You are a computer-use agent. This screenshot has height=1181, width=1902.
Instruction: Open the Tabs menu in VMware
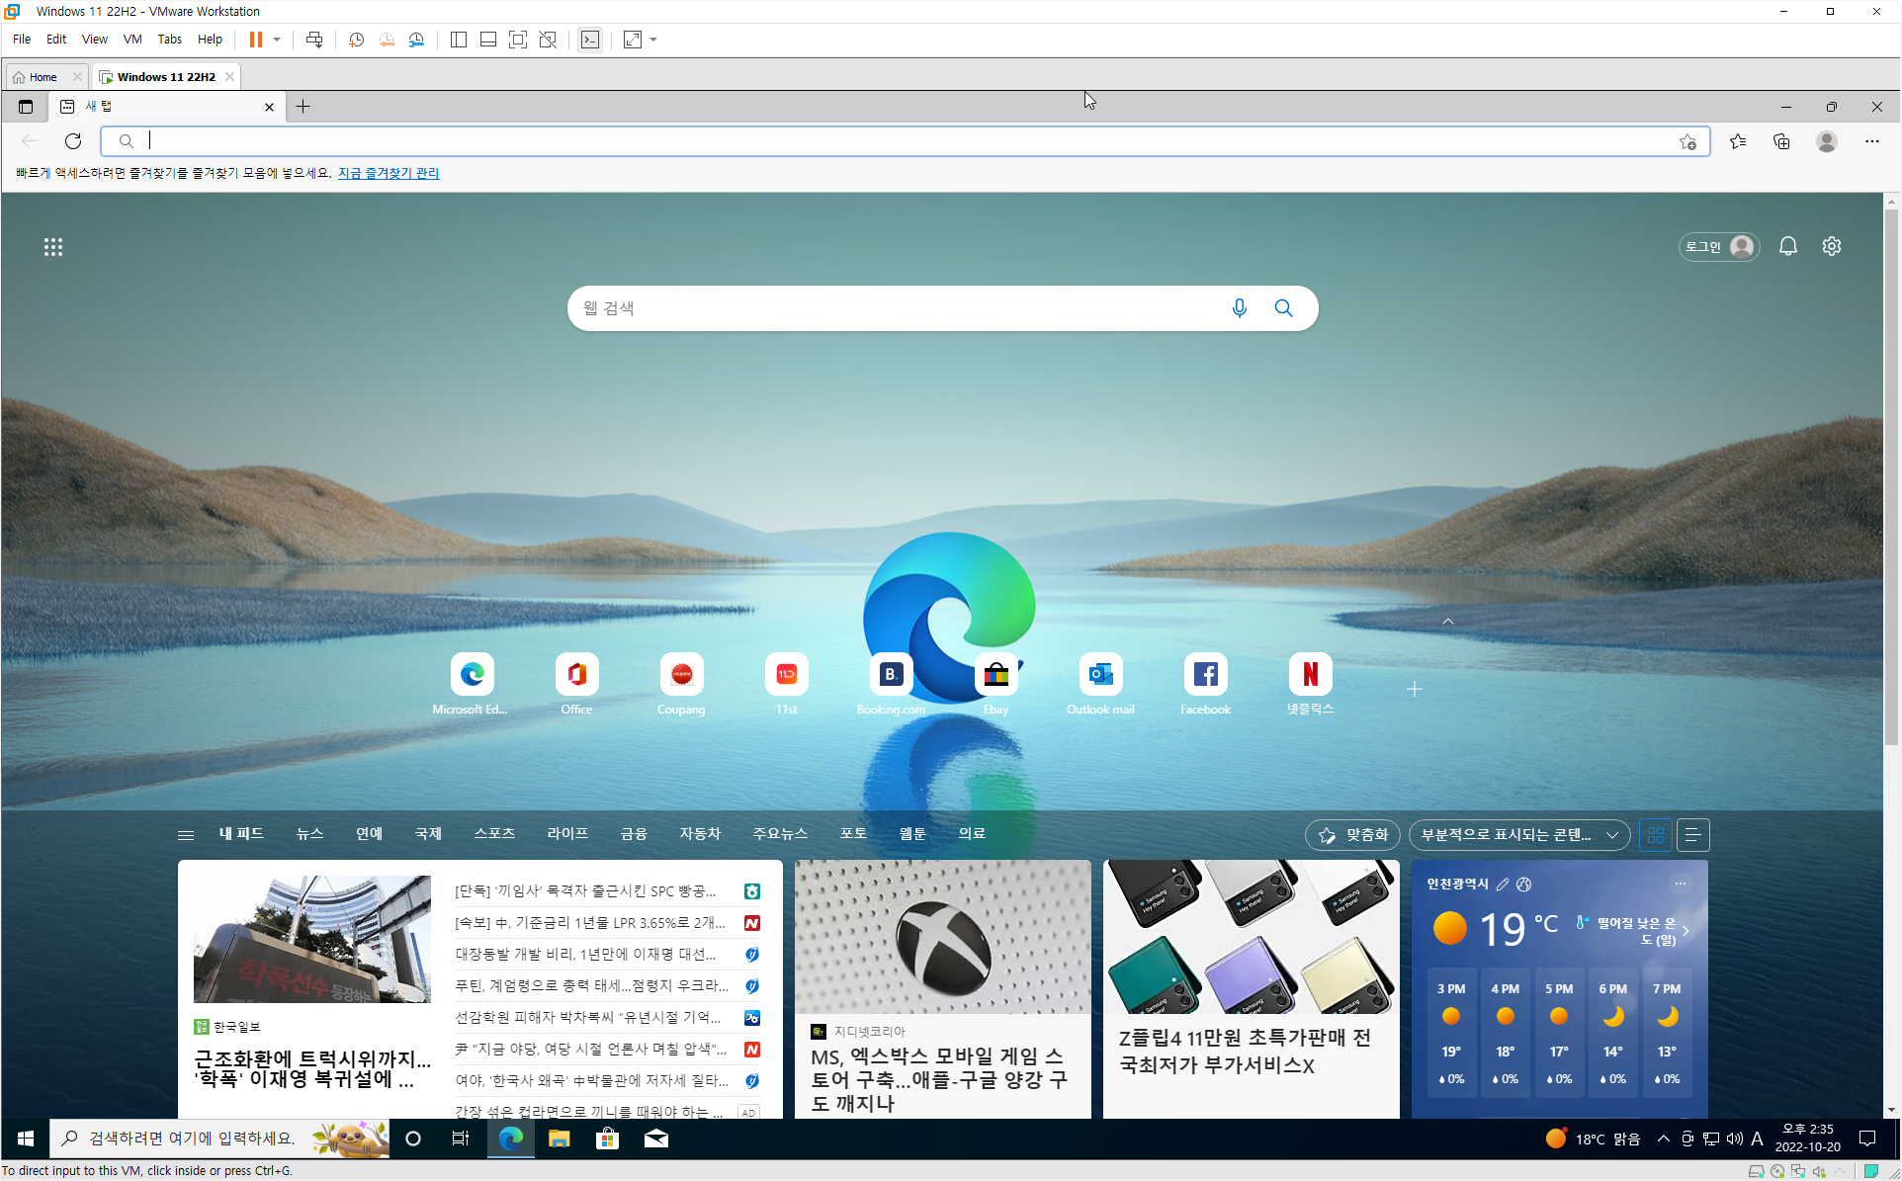pos(169,40)
